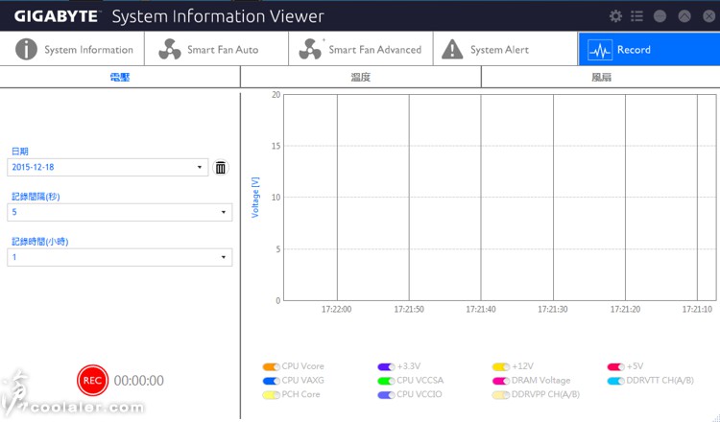Delete records with the trash can icon

pyautogui.click(x=221, y=168)
